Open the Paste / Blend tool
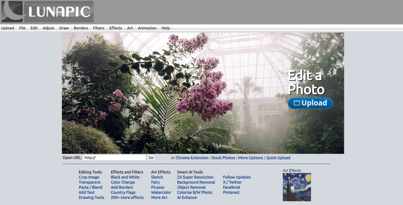This screenshot has height=205, width=403. click(90, 187)
